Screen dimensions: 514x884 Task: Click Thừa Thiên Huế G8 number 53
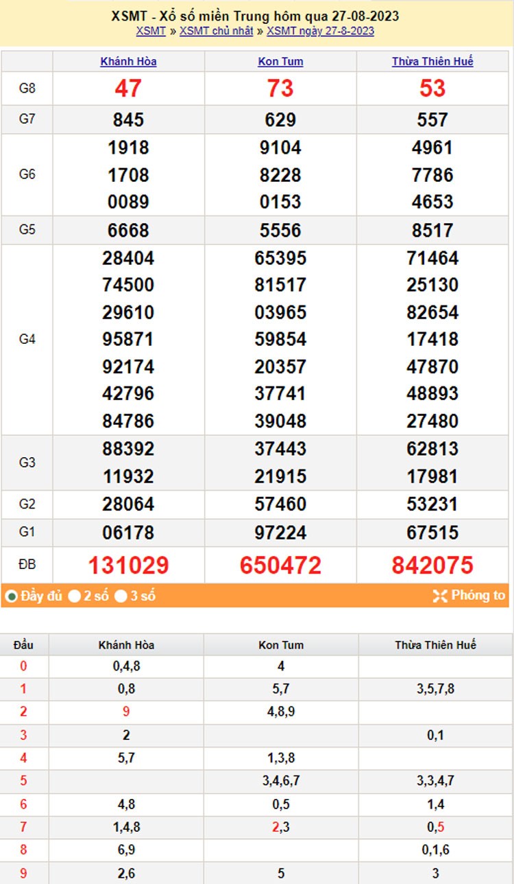432,89
